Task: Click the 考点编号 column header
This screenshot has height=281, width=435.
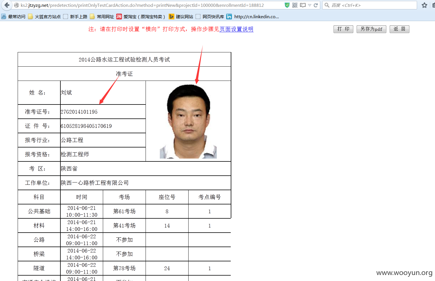Action: (210, 197)
